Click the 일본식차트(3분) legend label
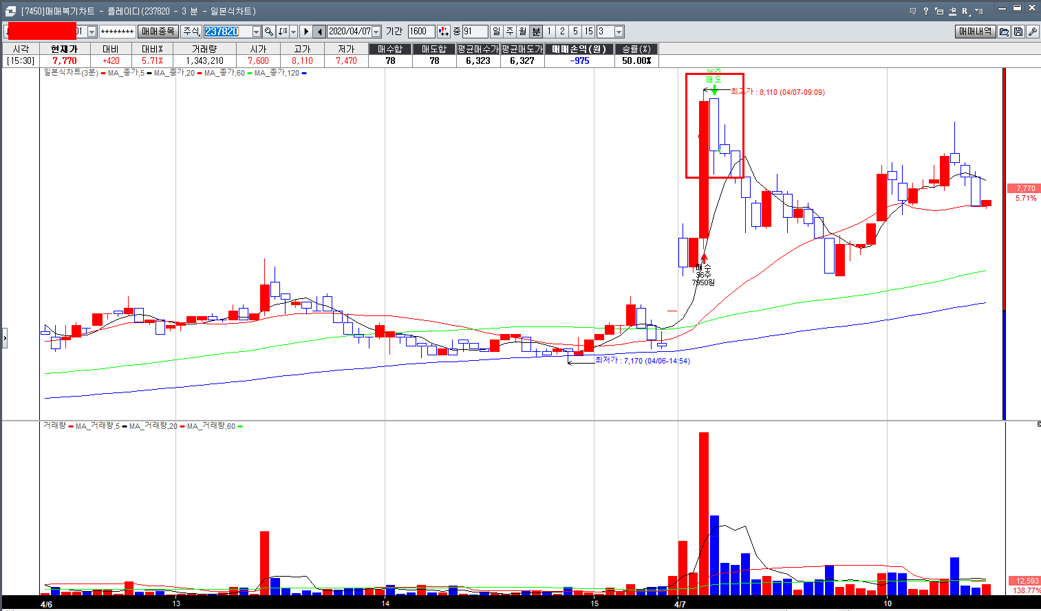 pos(71,73)
